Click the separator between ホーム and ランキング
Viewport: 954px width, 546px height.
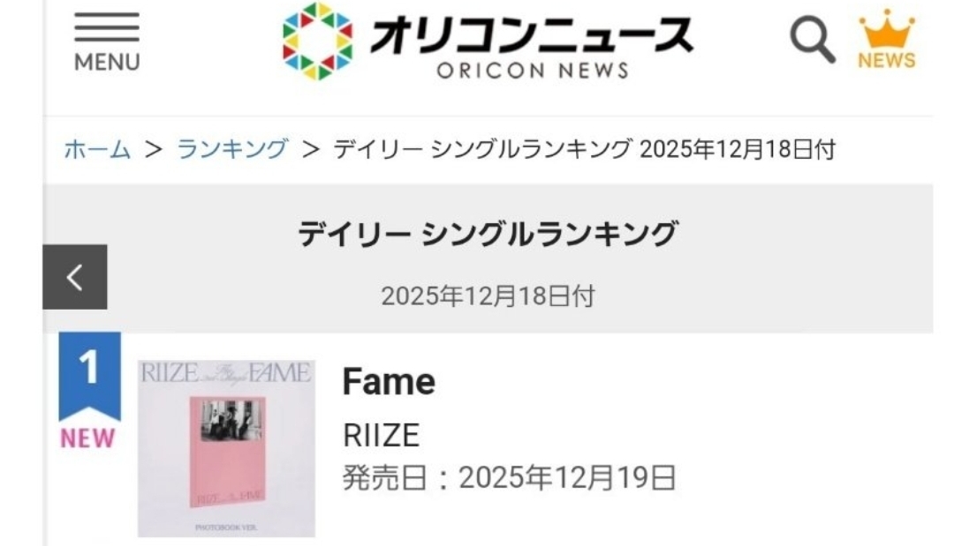[155, 149]
